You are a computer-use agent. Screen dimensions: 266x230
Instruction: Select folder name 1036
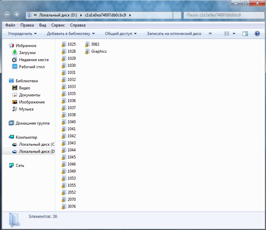coord(71,100)
